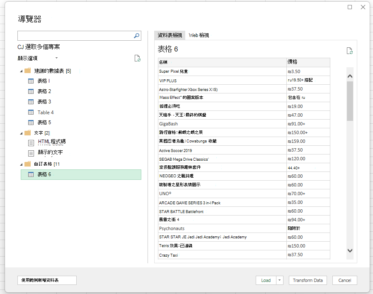Click the preview scrollbar up arrow
This screenshot has width=373, height=294.
point(350,76)
